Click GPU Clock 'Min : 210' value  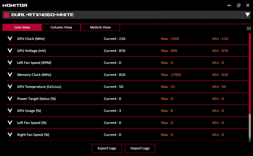point(220,39)
